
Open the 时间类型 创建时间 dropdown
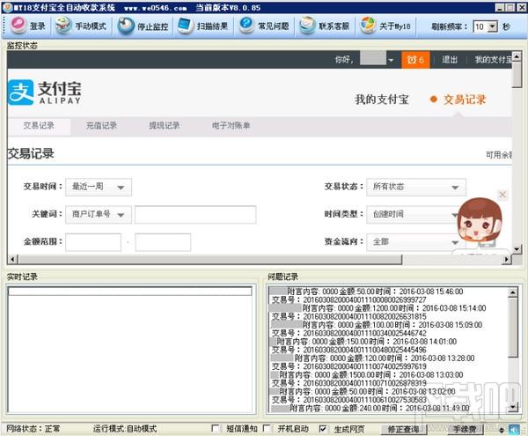coord(412,214)
